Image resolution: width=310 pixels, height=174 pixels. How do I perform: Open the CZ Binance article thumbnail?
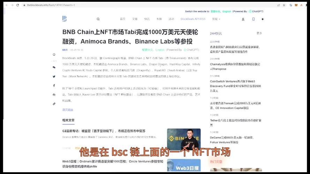pos(184,139)
